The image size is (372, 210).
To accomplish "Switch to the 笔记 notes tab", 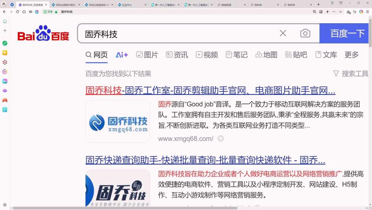I will tap(237, 55).
